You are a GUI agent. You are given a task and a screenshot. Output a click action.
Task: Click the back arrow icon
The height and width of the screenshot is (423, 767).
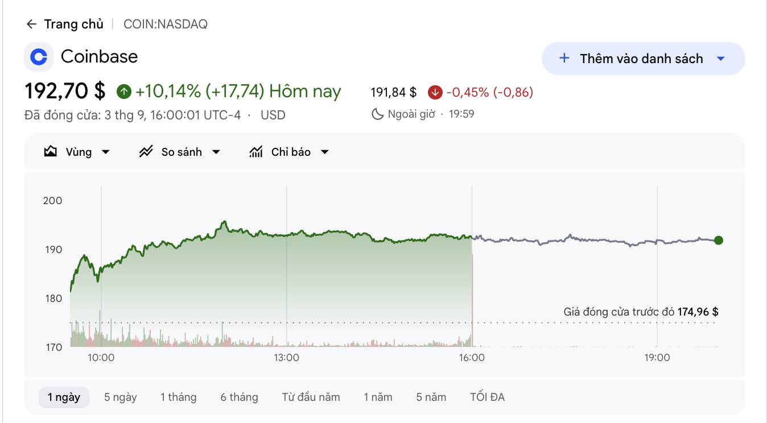click(31, 24)
